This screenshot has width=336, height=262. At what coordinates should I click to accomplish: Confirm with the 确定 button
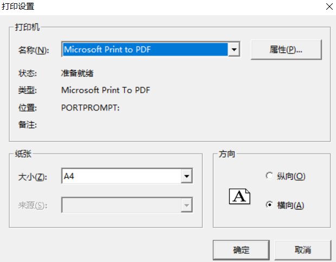tap(241, 250)
